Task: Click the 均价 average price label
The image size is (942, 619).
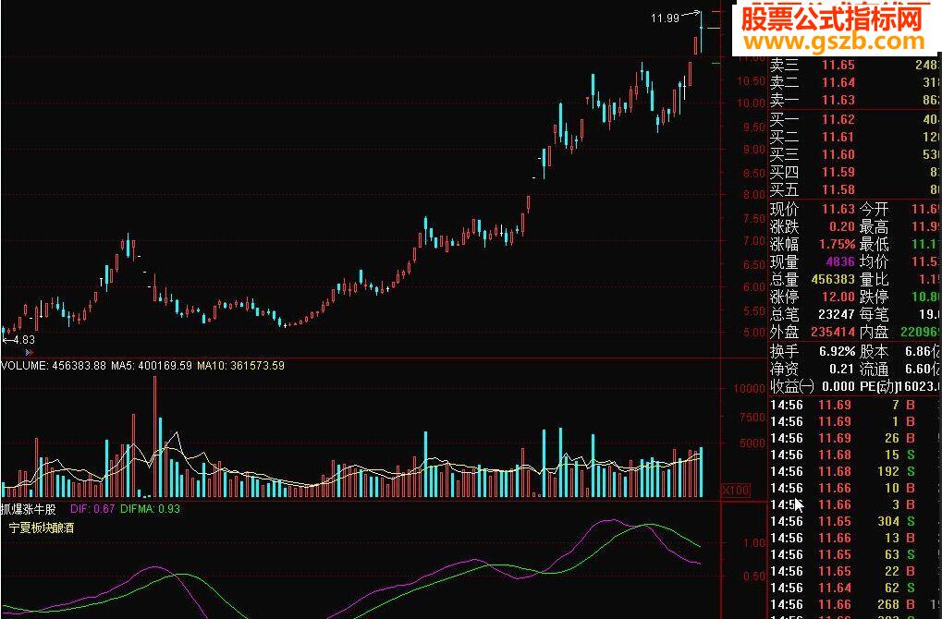Action: [x=874, y=261]
